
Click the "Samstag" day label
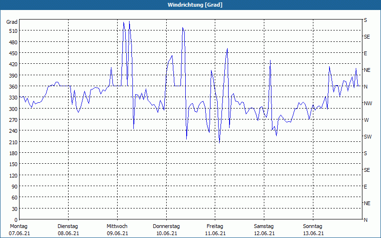click(x=264, y=227)
